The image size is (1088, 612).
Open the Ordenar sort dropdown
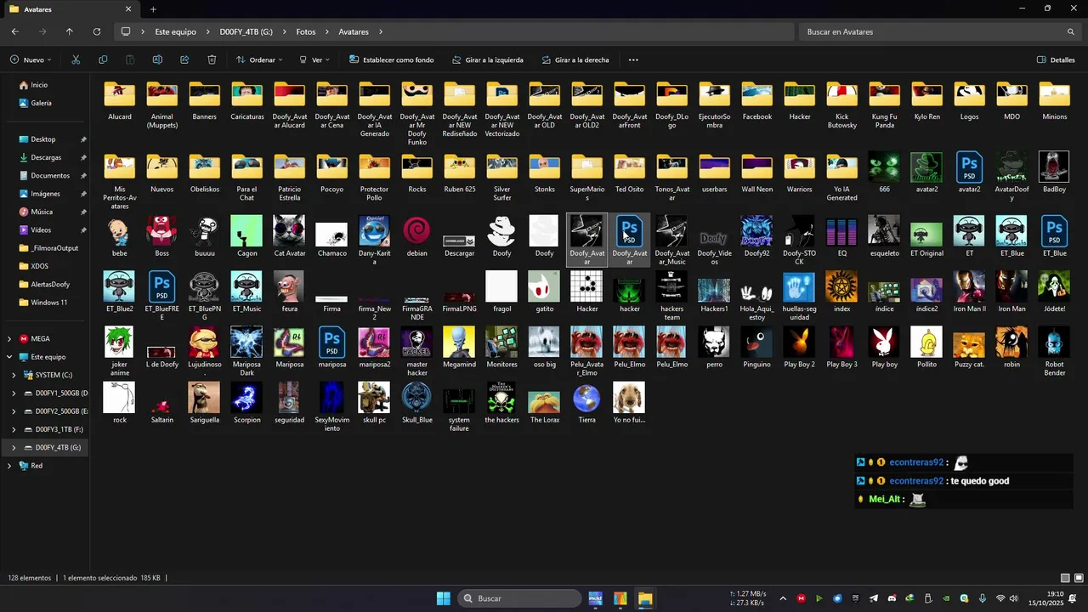[x=260, y=59]
